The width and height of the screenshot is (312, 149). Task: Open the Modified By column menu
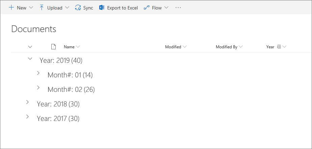tap(240, 47)
